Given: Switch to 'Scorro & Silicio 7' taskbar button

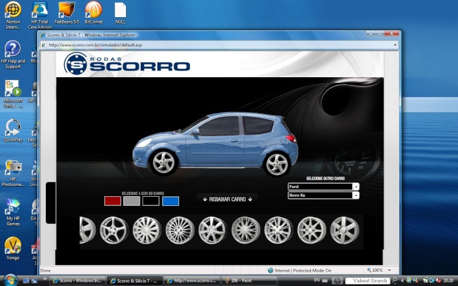Looking at the screenshot, I should point(135,281).
